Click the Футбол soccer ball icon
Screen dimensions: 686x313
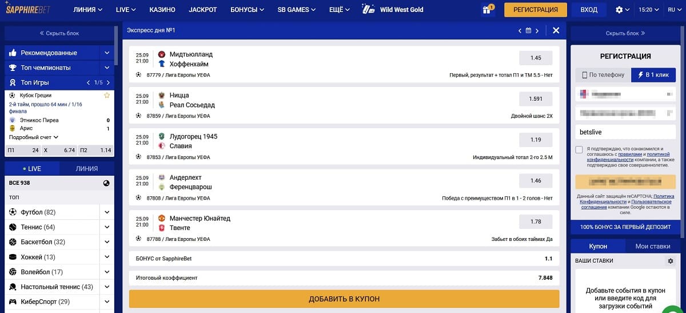pos(13,212)
